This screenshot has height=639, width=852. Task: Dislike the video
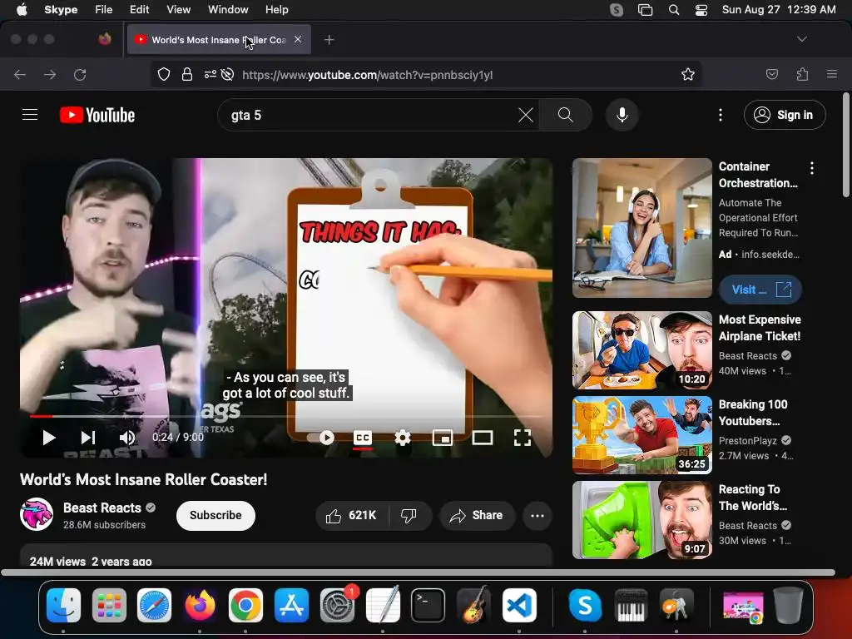pyautogui.click(x=409, y=516)
